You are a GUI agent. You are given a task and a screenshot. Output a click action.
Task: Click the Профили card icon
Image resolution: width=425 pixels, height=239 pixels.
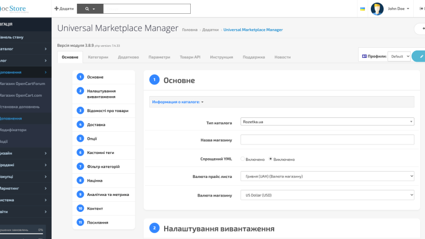(364, 56)
